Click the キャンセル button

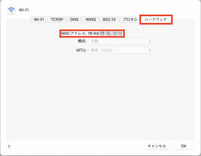[157, 146]
